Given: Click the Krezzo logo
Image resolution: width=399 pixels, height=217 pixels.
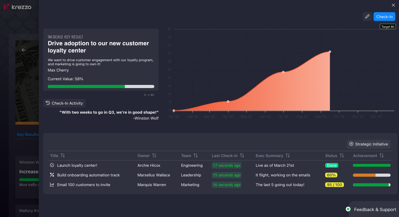Looking at the screenshot, I should (x=18, y=7).
